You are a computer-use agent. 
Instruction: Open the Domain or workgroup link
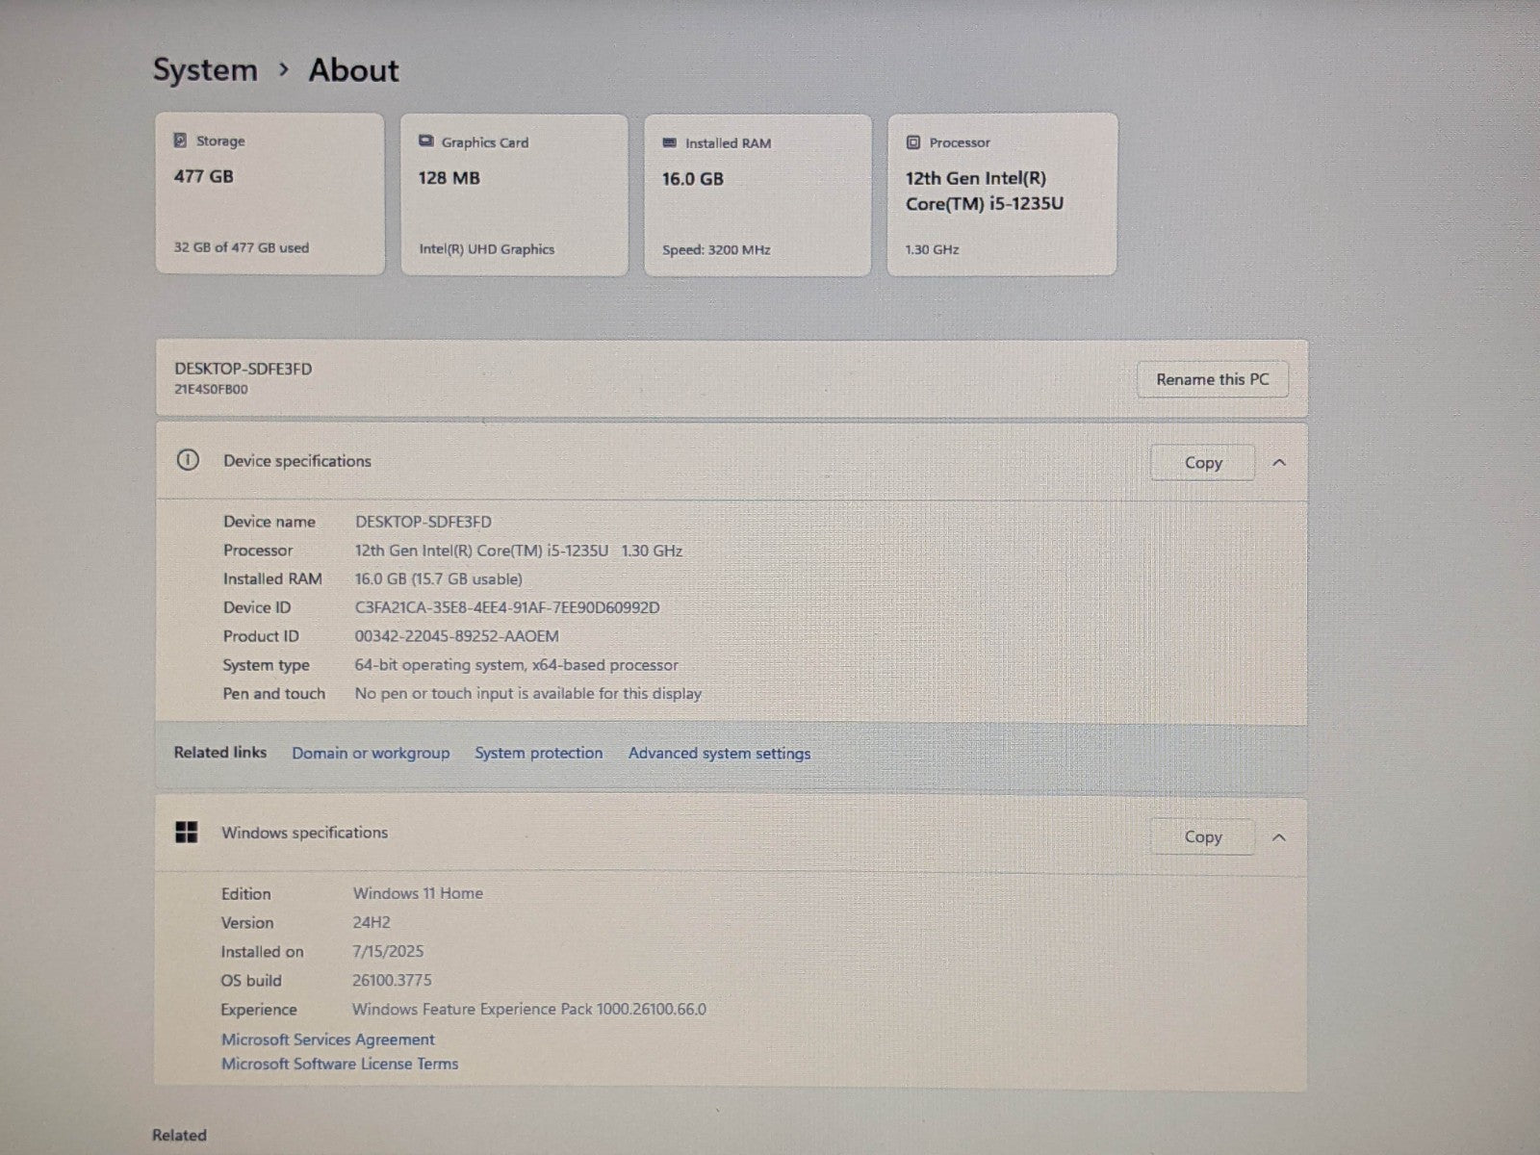(371, 753)
